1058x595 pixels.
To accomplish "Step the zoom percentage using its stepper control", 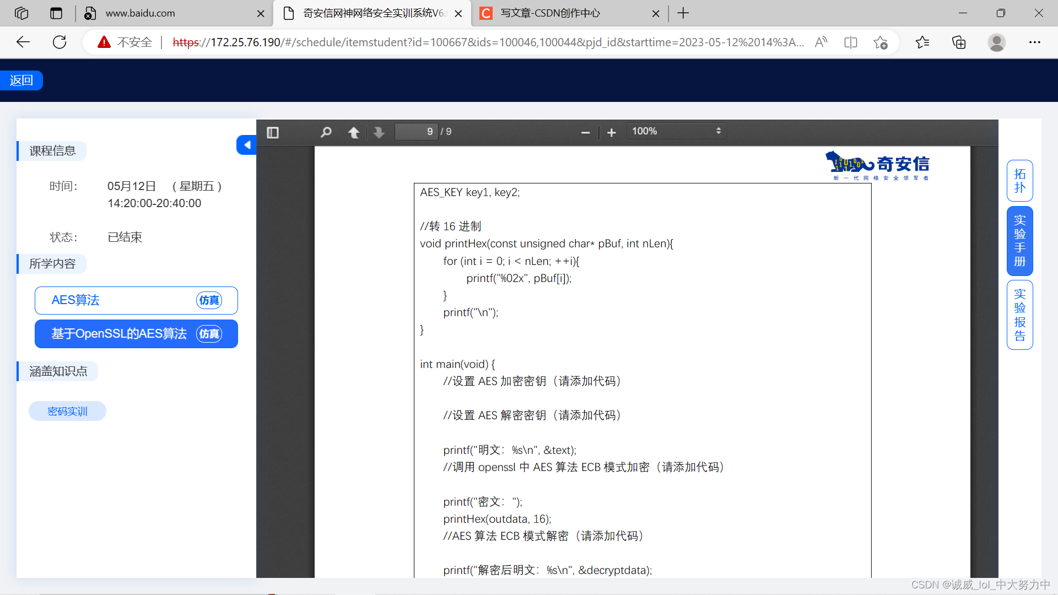I will point(719,131).
